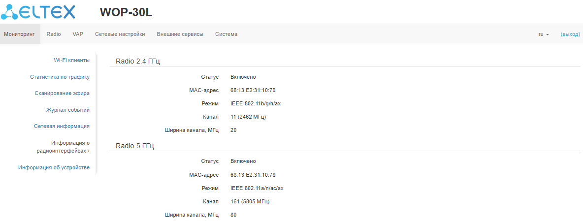This screenshot has width=583, height=224.
Task: Show Статистика по трафику page
Action: pyautogui.click(x=60, y=77)
